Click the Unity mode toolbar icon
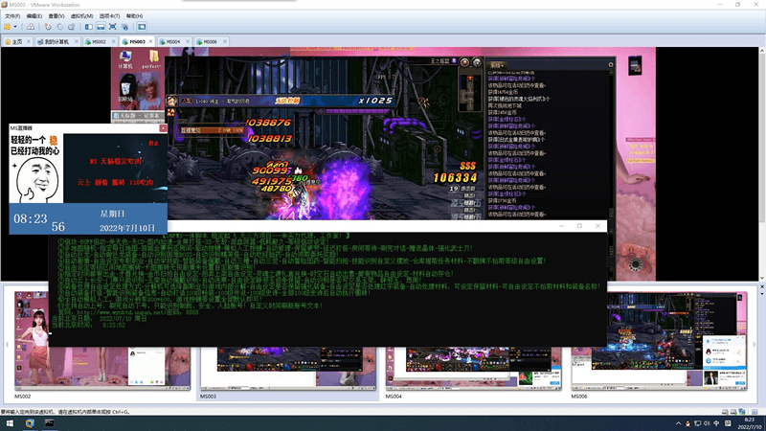 [124, 27]
